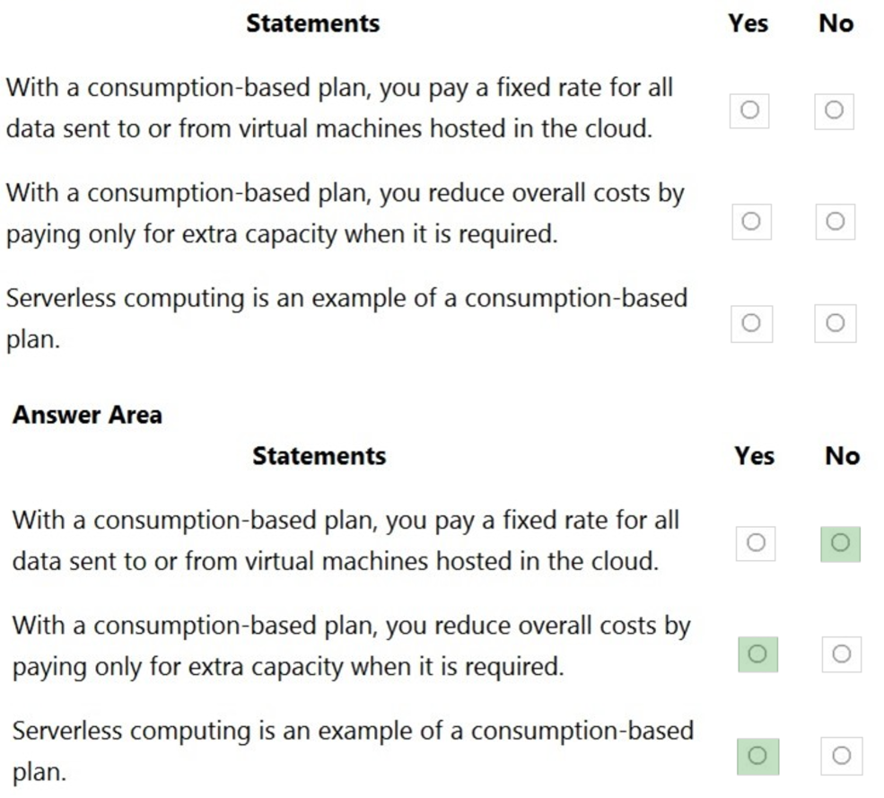Image resolution: width=884 pixels, height=798 pixels.
Task: Choose highlighted Yes for reduce costs in Answer Area
Action: (757, 653)
